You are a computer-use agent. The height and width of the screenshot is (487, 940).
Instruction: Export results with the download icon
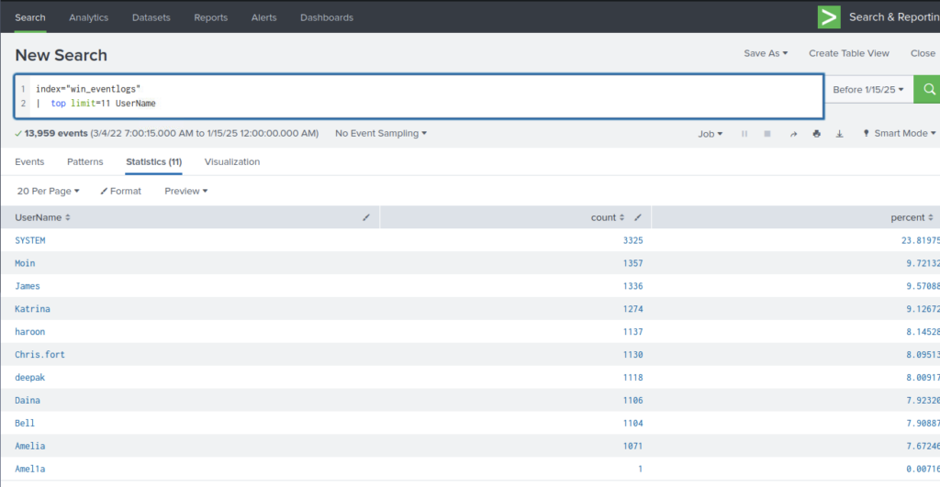point(839,134)
